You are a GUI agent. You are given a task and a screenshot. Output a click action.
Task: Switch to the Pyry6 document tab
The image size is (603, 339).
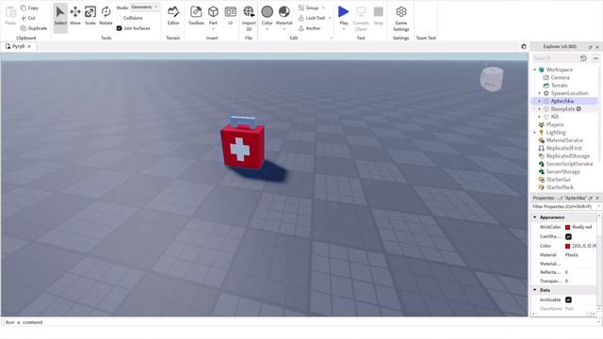click(x=19, y=46)
